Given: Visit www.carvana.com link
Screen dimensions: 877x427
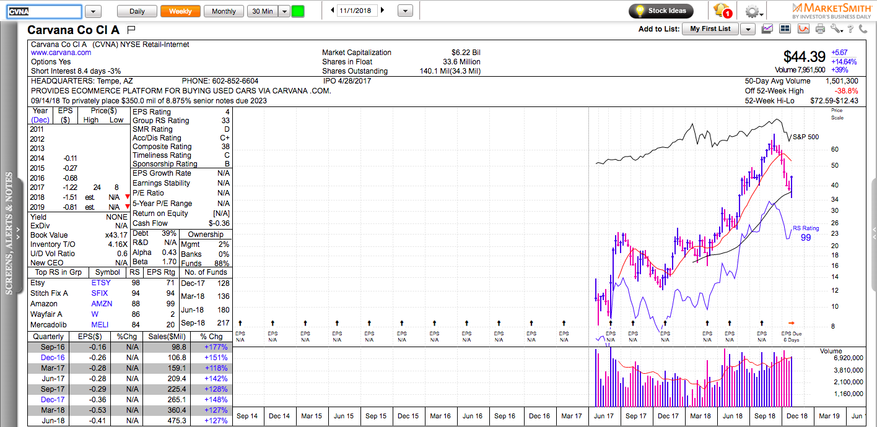Looking at the screenshot, I should [x=61, y=53].
